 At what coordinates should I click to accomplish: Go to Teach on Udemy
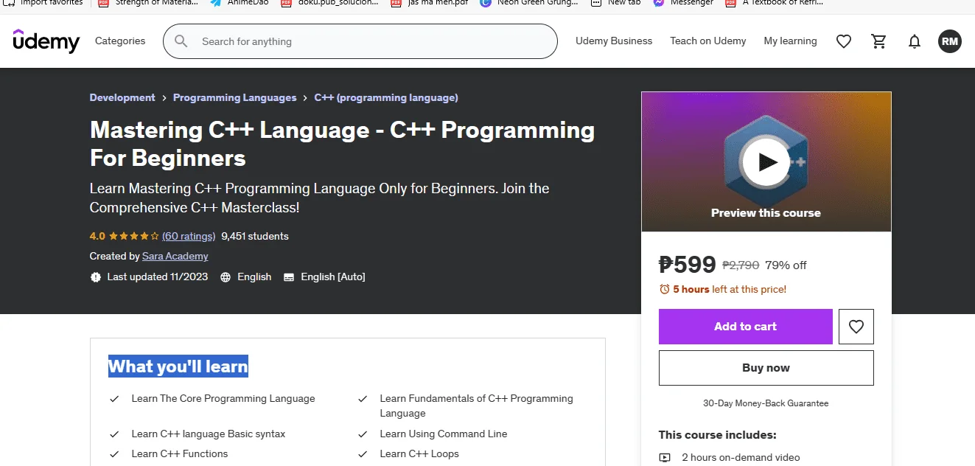pos(708,41)
